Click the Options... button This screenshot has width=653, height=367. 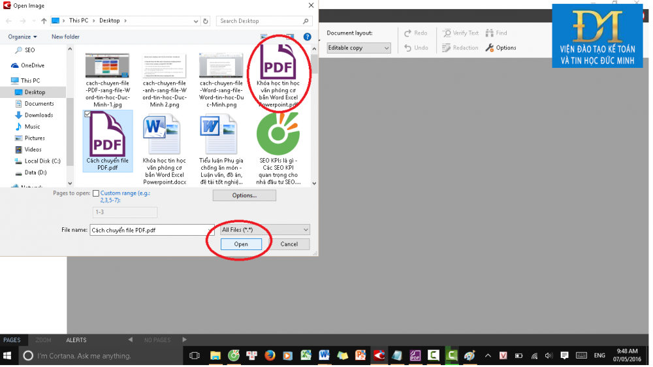tap(244, 195)
